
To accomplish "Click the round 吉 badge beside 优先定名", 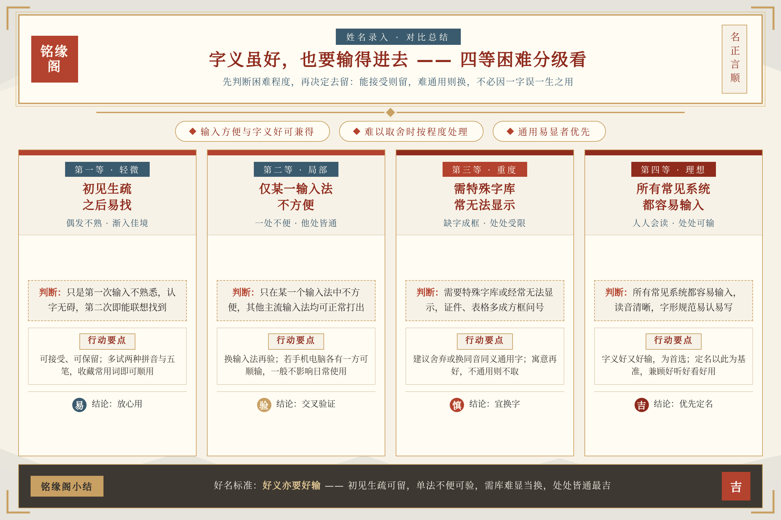I will (641, 405).
